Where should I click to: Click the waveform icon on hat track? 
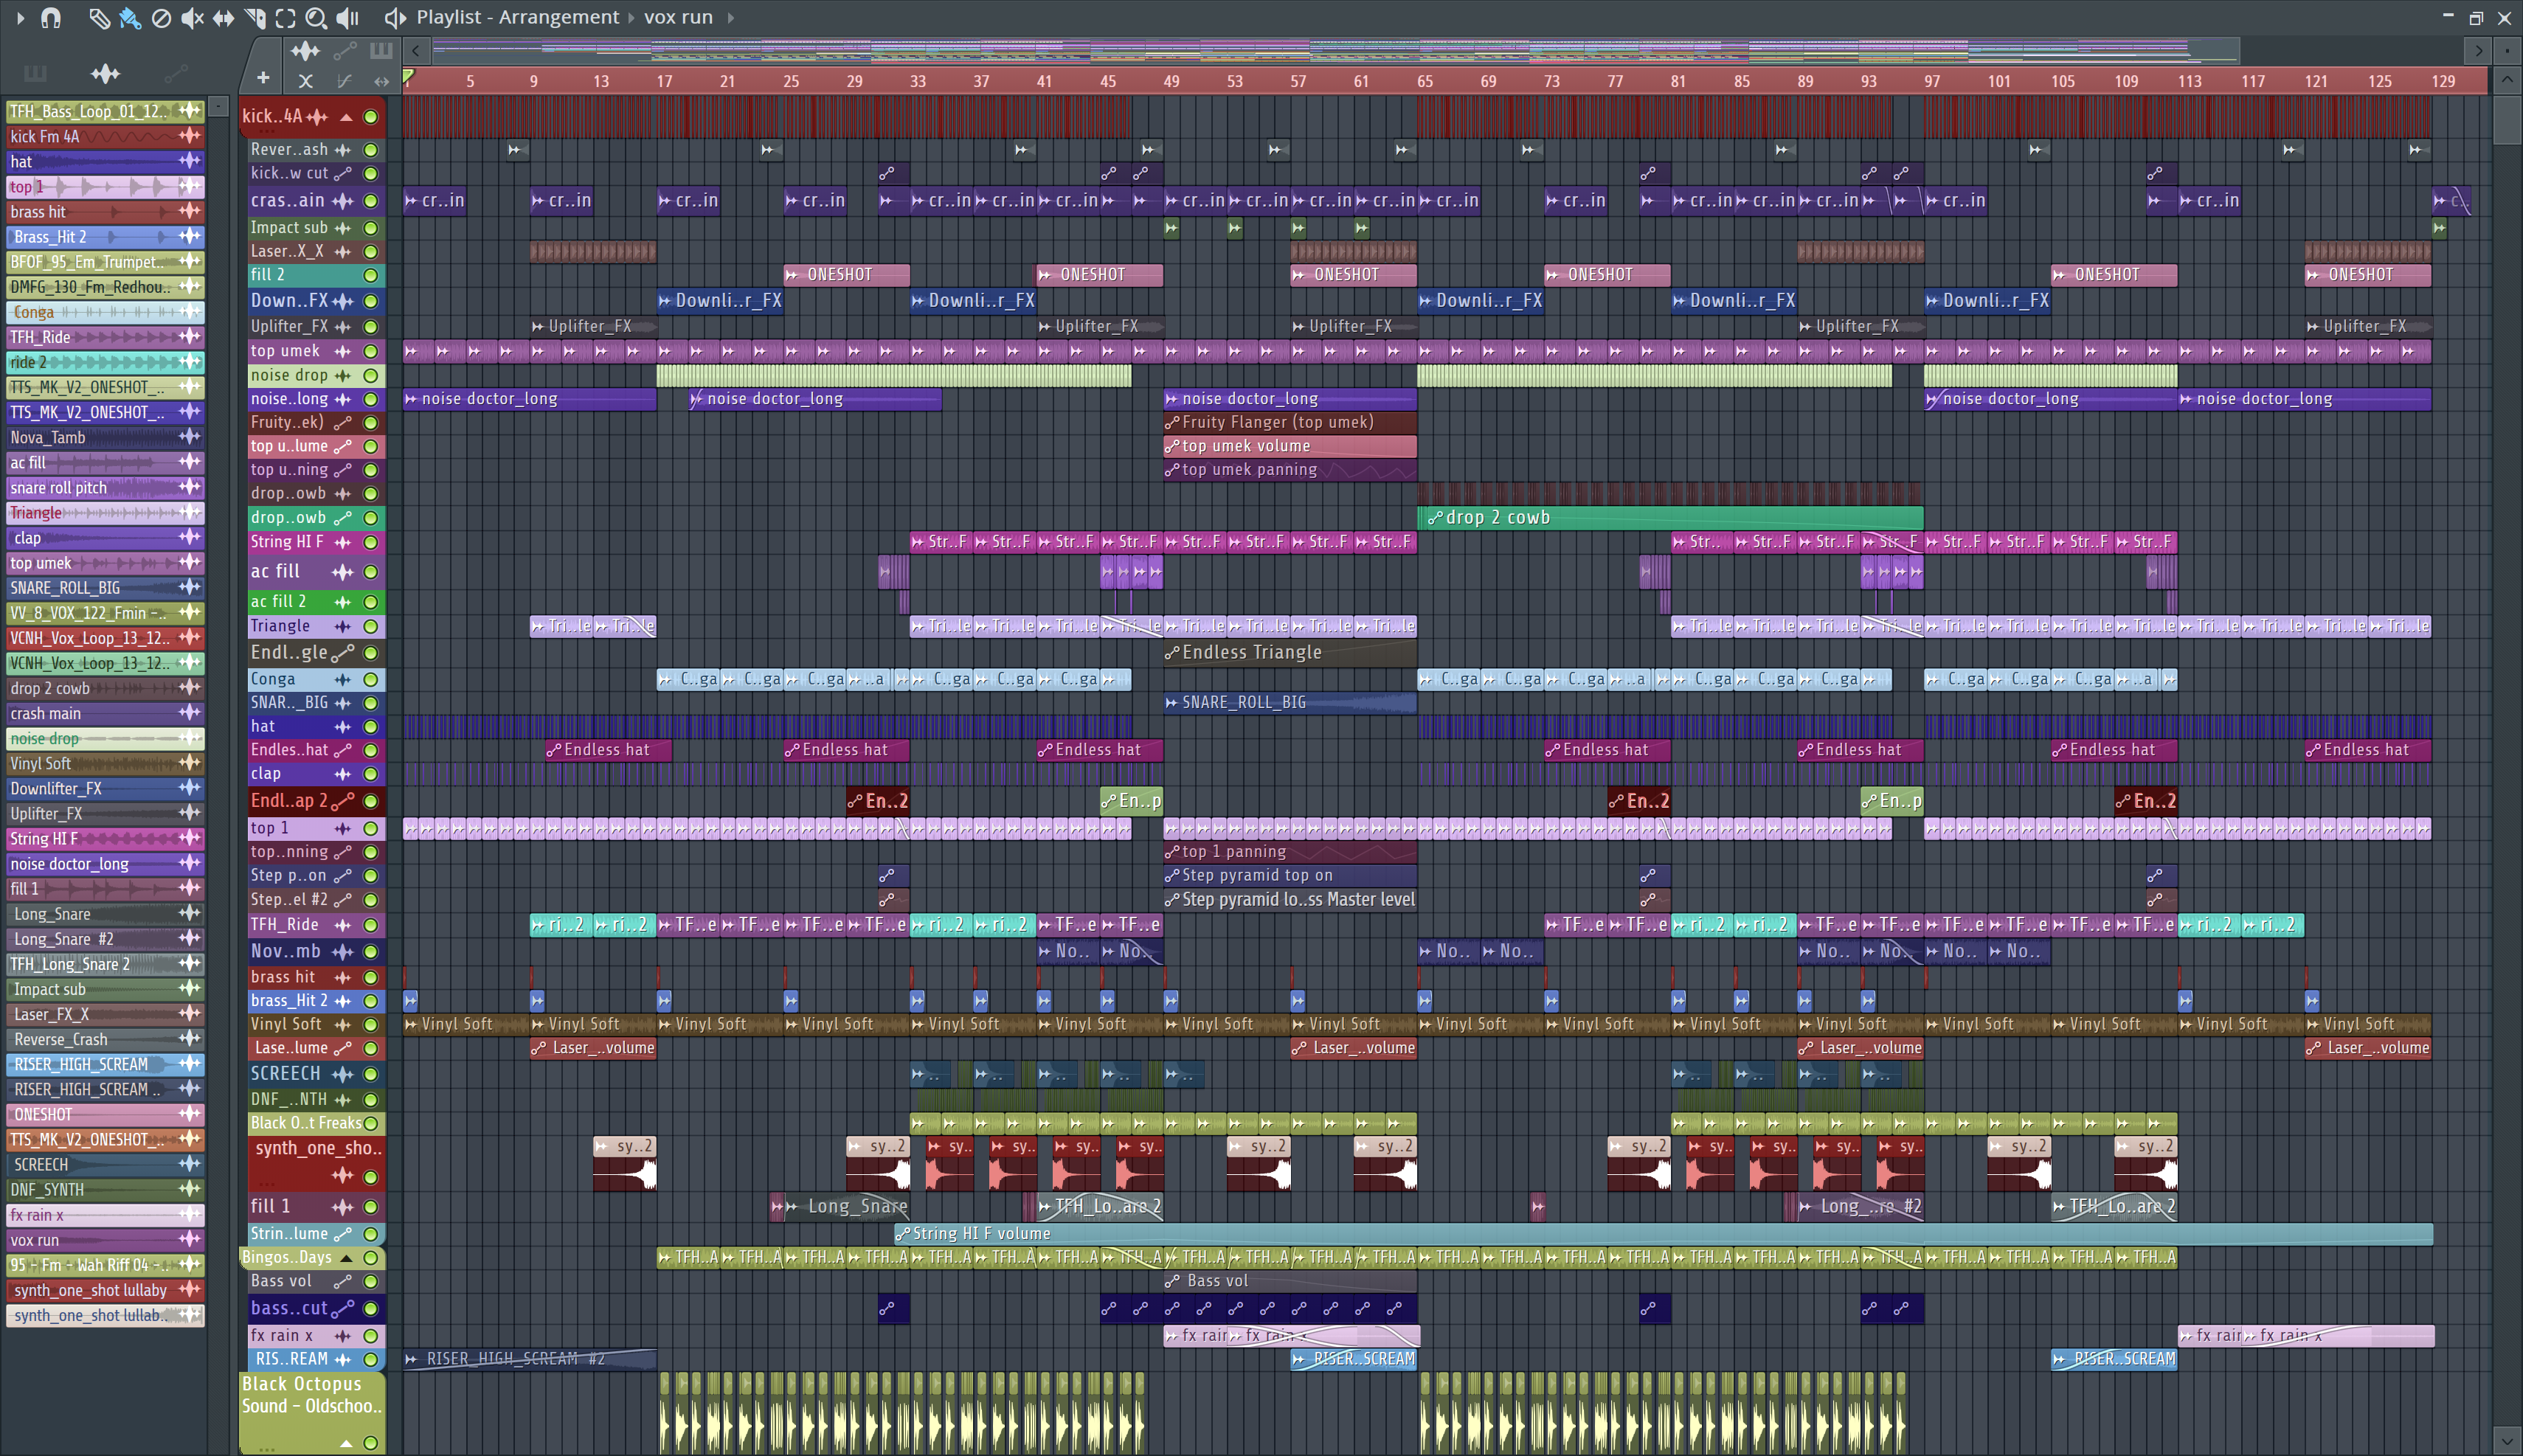[x=342, y=727]
